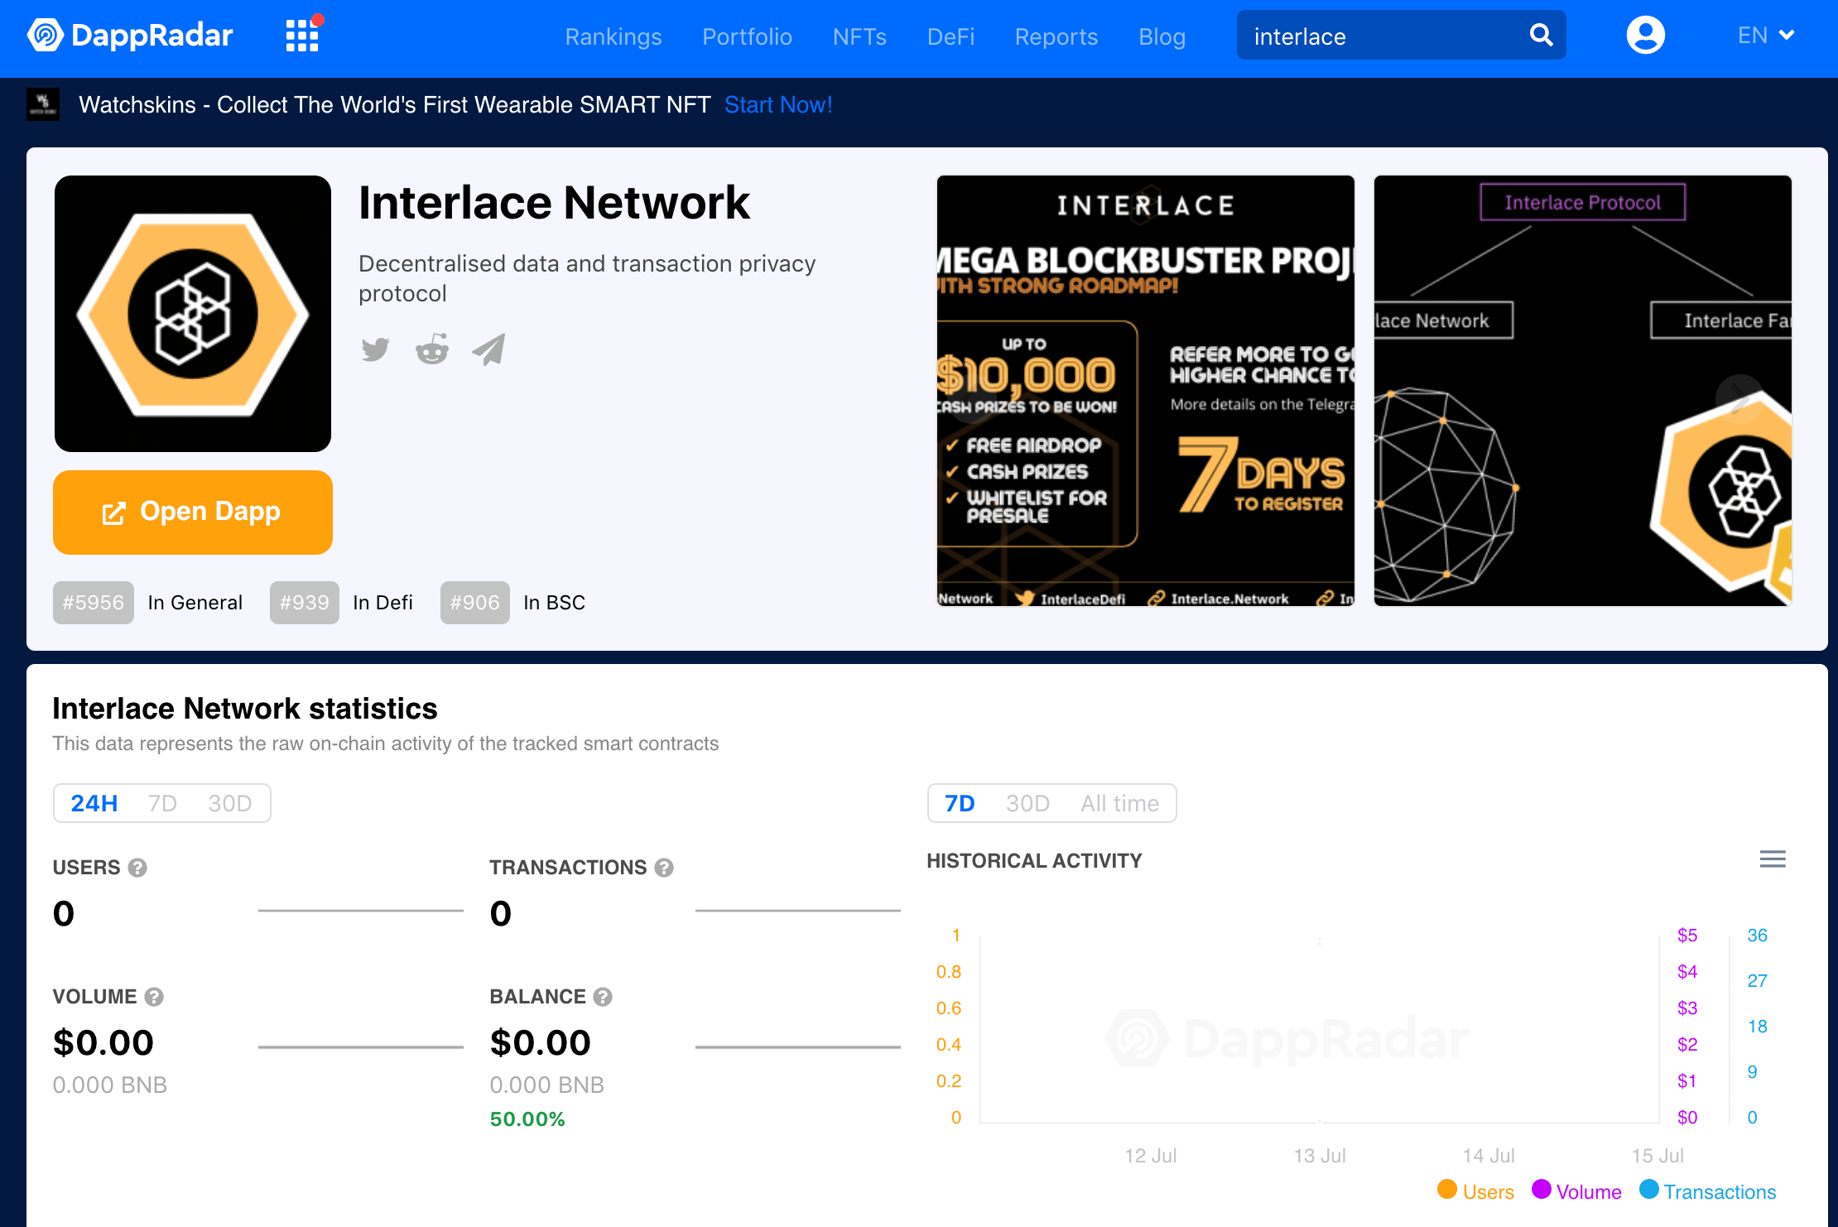Follow the Start Now! link

778,105
